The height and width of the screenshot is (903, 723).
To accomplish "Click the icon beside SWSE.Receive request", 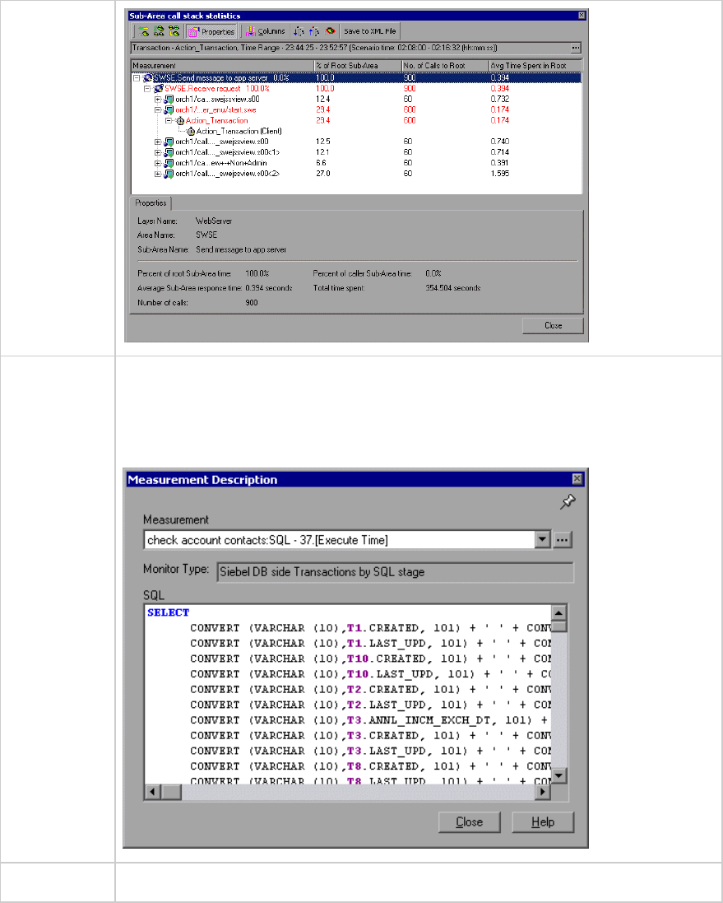I will point(158,89).
